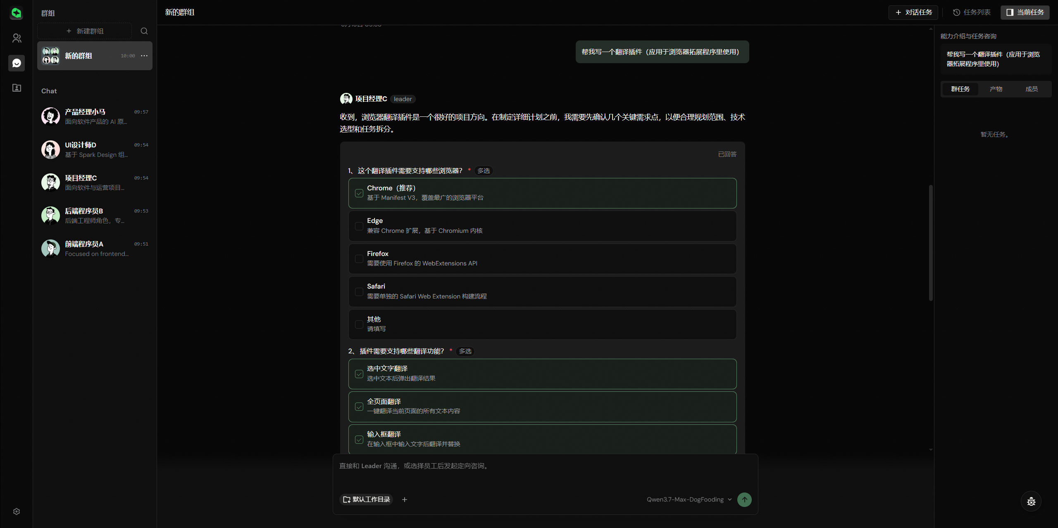This screenshot has height=528, width=1058.
Task: Check the Safari browser option
Action: click(x=359, y=292)
